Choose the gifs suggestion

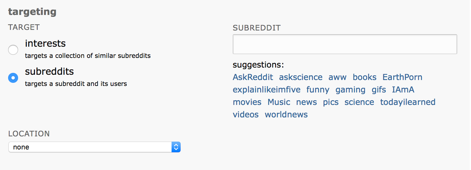point(379,90)
